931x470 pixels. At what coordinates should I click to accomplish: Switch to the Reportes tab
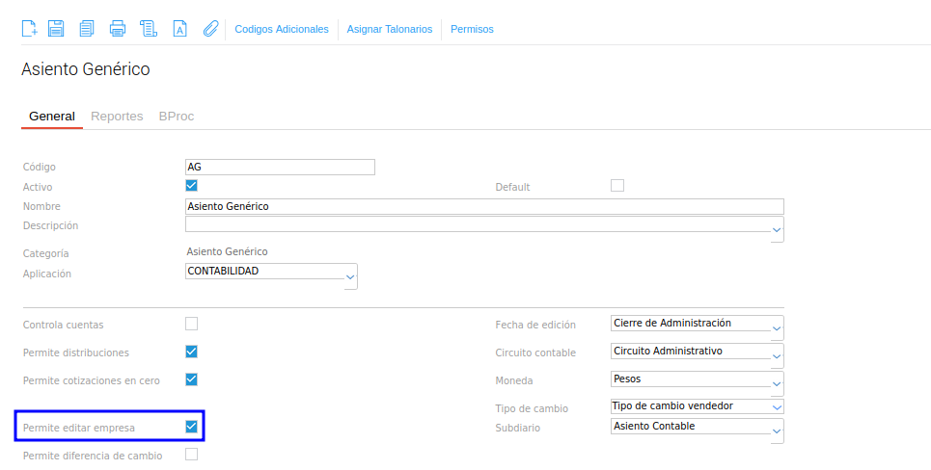pyautogui.click(x=117, y=117)
